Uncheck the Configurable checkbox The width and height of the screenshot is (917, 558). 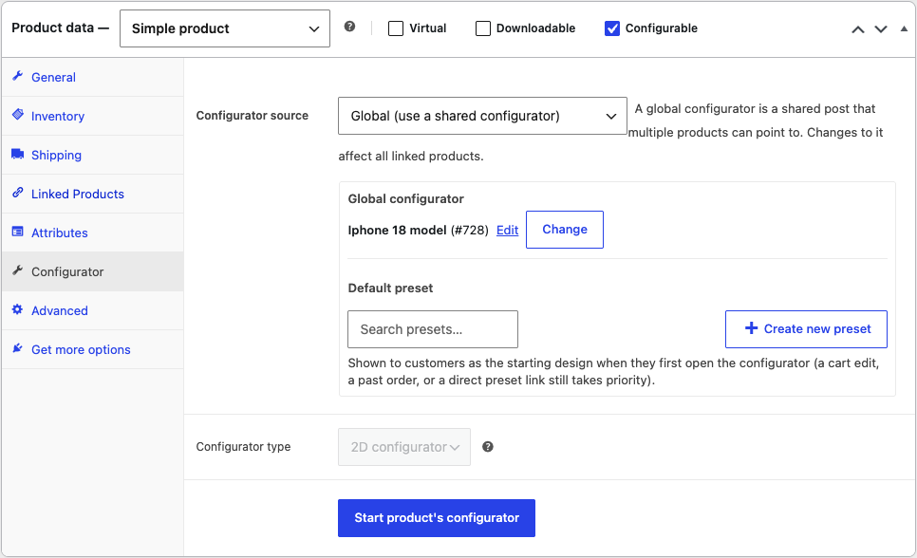(x=612, y=28)
